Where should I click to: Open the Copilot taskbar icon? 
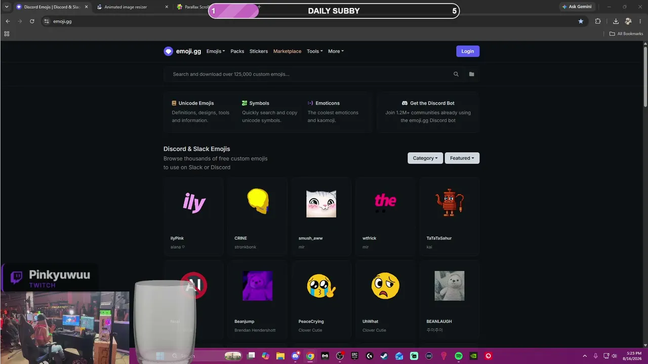[x=266, y=356]
